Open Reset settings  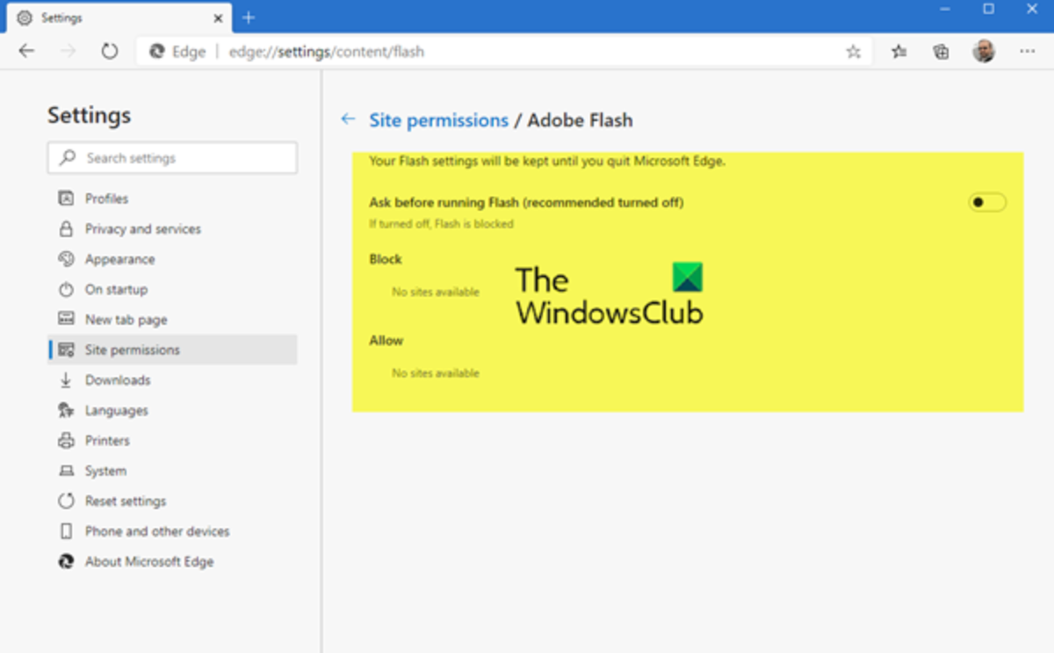(172, 501)
